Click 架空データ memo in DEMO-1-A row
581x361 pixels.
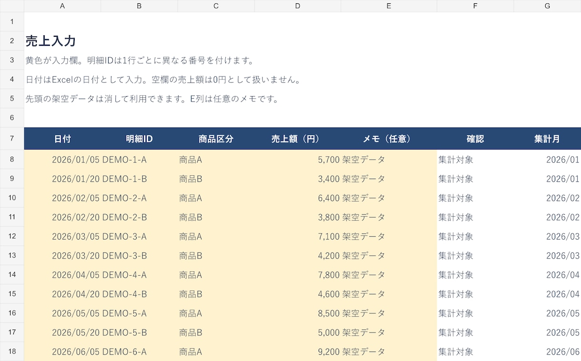(389, 160)
